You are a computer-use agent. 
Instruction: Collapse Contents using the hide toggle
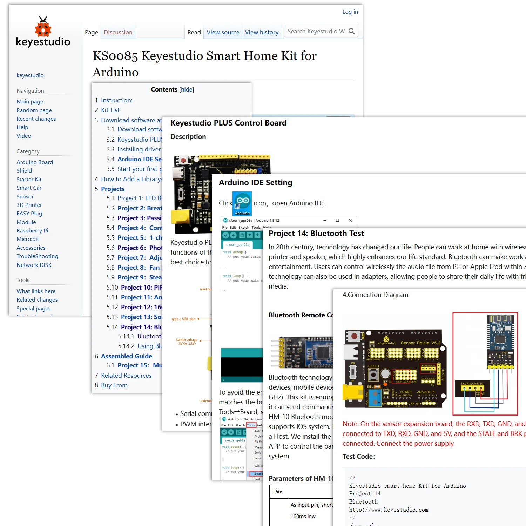click(187, 89)
